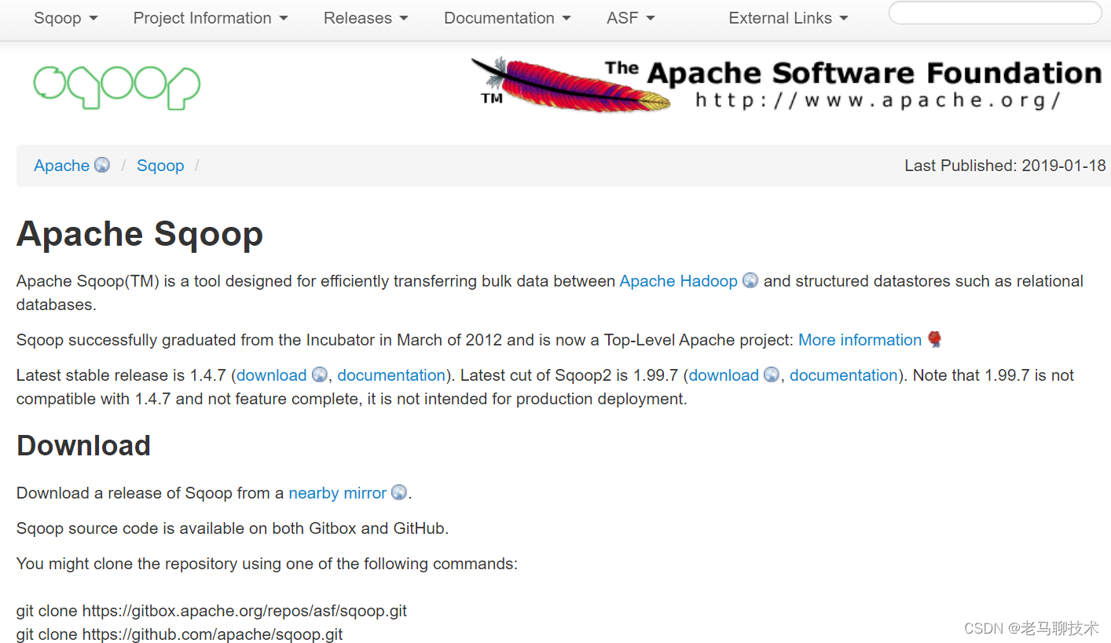
Task: Open the nearby mirror link
Action: [337, 493]
